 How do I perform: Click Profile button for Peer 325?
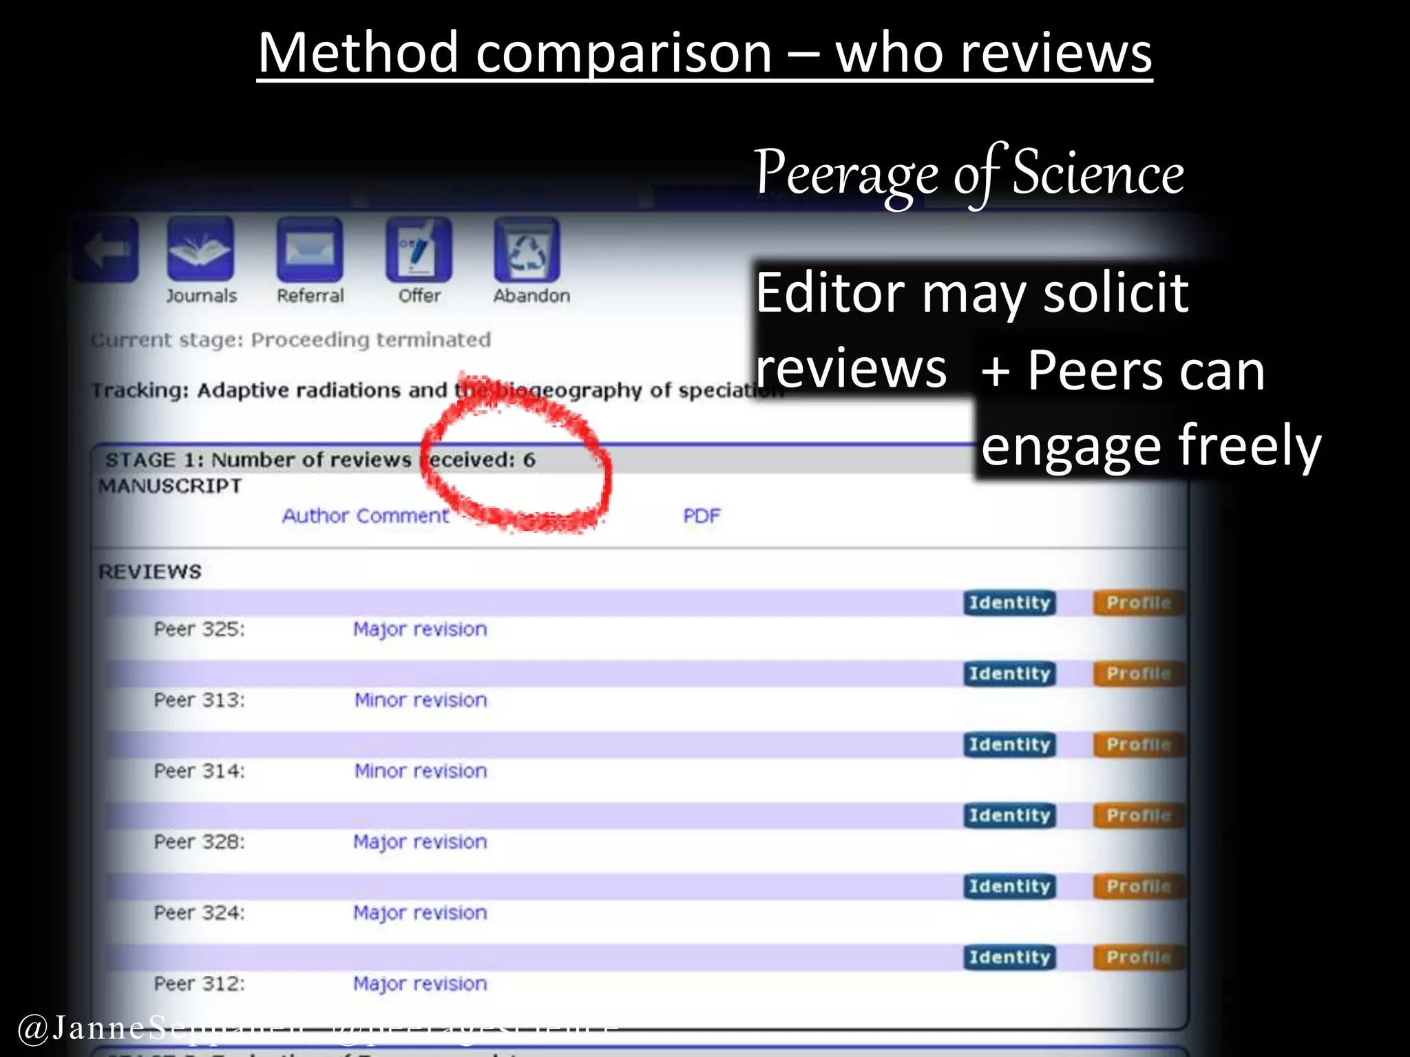pos(1139,603)
